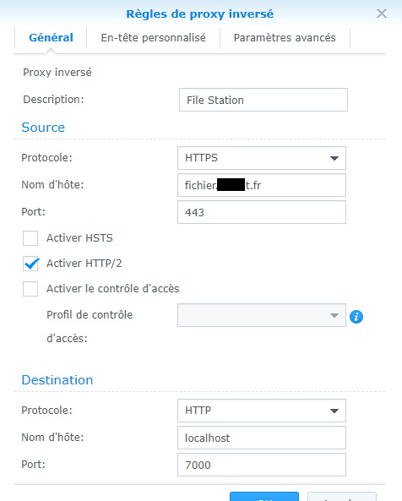This screenshot has height=501, width=402.
Task: Click the Source Nom d'hôte field
Action: 262,185
